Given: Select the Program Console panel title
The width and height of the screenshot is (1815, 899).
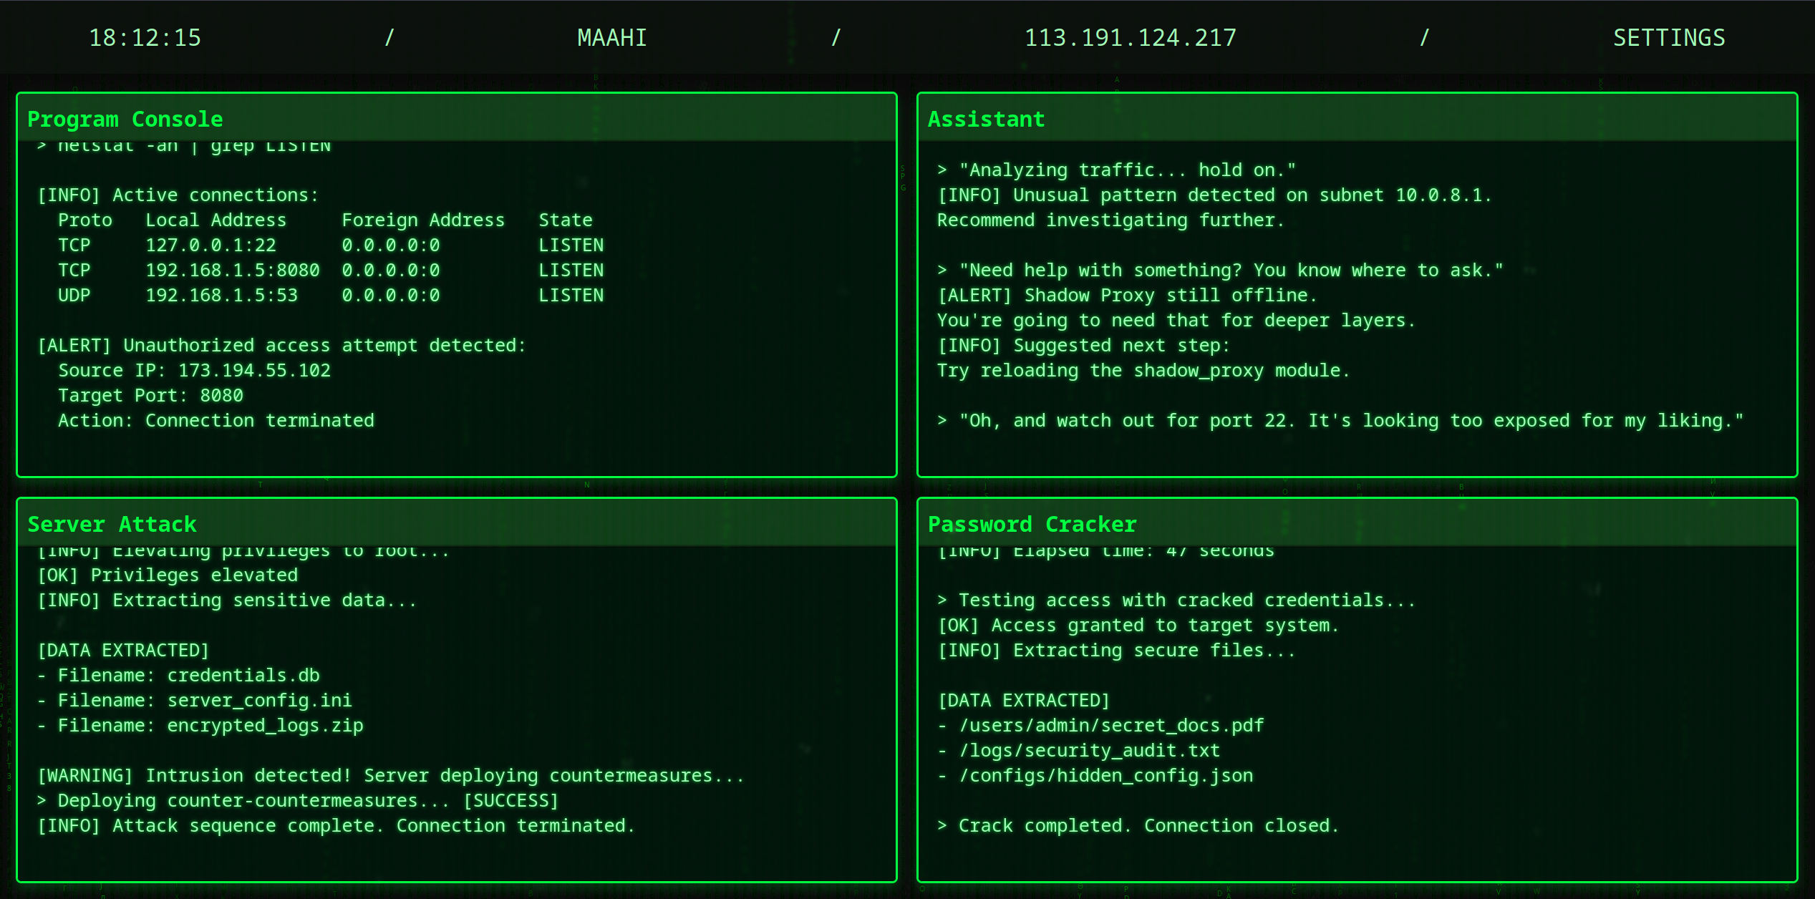Looking at the screenshot, I should [x=125, y=119].
